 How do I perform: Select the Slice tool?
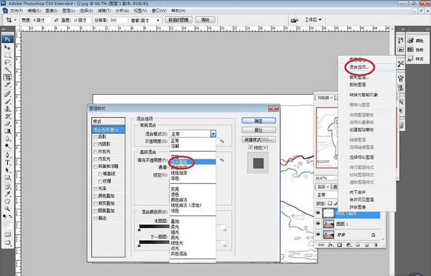pos(8,84)
